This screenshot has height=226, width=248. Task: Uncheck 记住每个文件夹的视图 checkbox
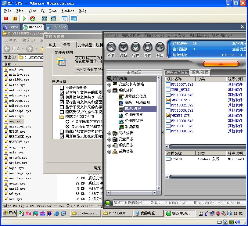pyautogui.click(x=62, y=92)
